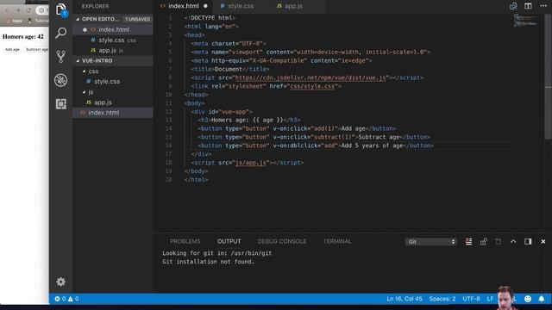
Task: Clear the output panel
Action: click(x=468, y=241)
